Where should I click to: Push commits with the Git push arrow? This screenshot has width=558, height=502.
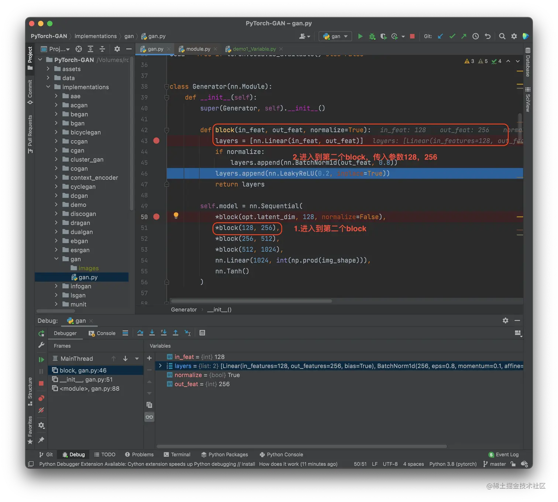click(464, 36)
